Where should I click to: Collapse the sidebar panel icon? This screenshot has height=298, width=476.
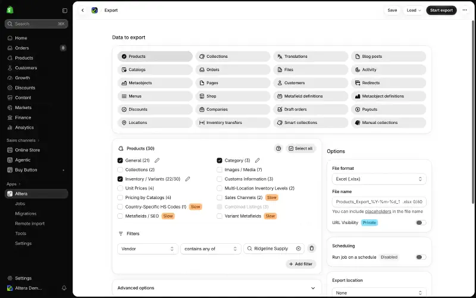pyautogui.click(x=65, y=10)
